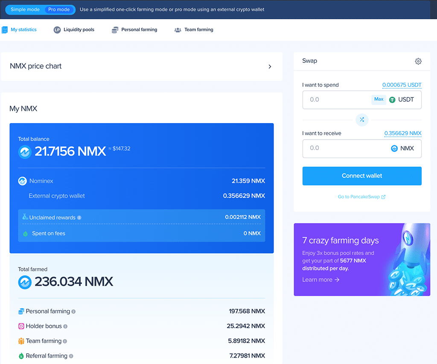Click the External crypto wallet row label

pyautogui.click(x=57, y=196)
